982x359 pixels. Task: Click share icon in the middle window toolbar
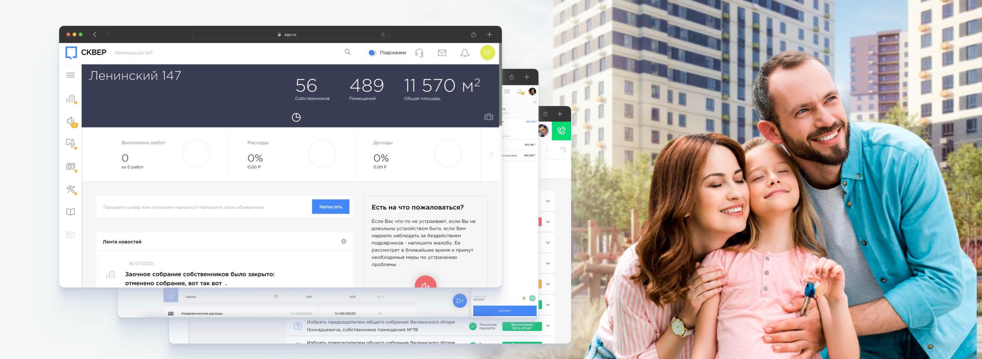[x=512, y=77]
